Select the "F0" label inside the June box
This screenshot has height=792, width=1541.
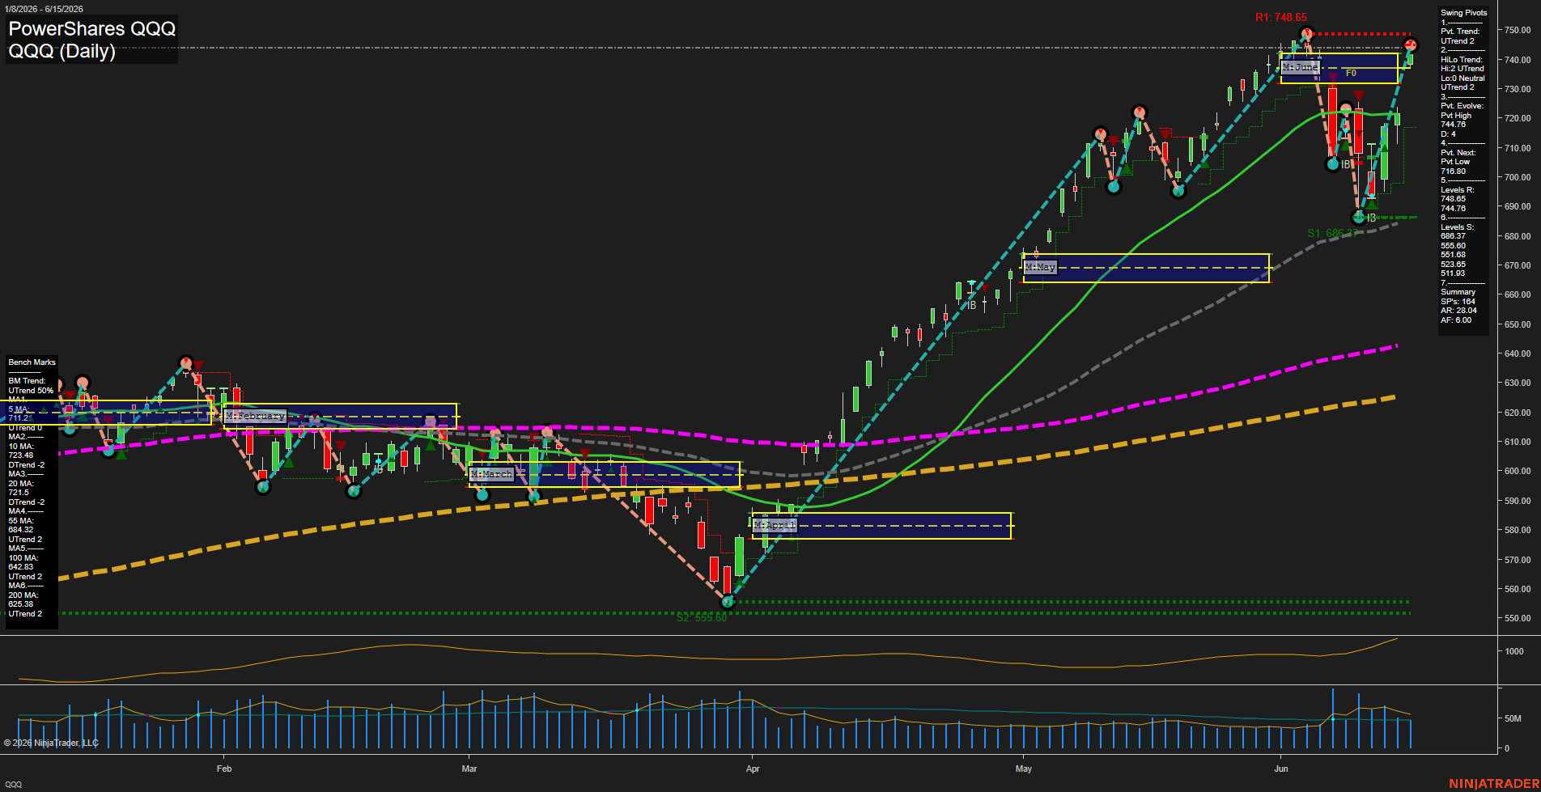(1351, 74)
